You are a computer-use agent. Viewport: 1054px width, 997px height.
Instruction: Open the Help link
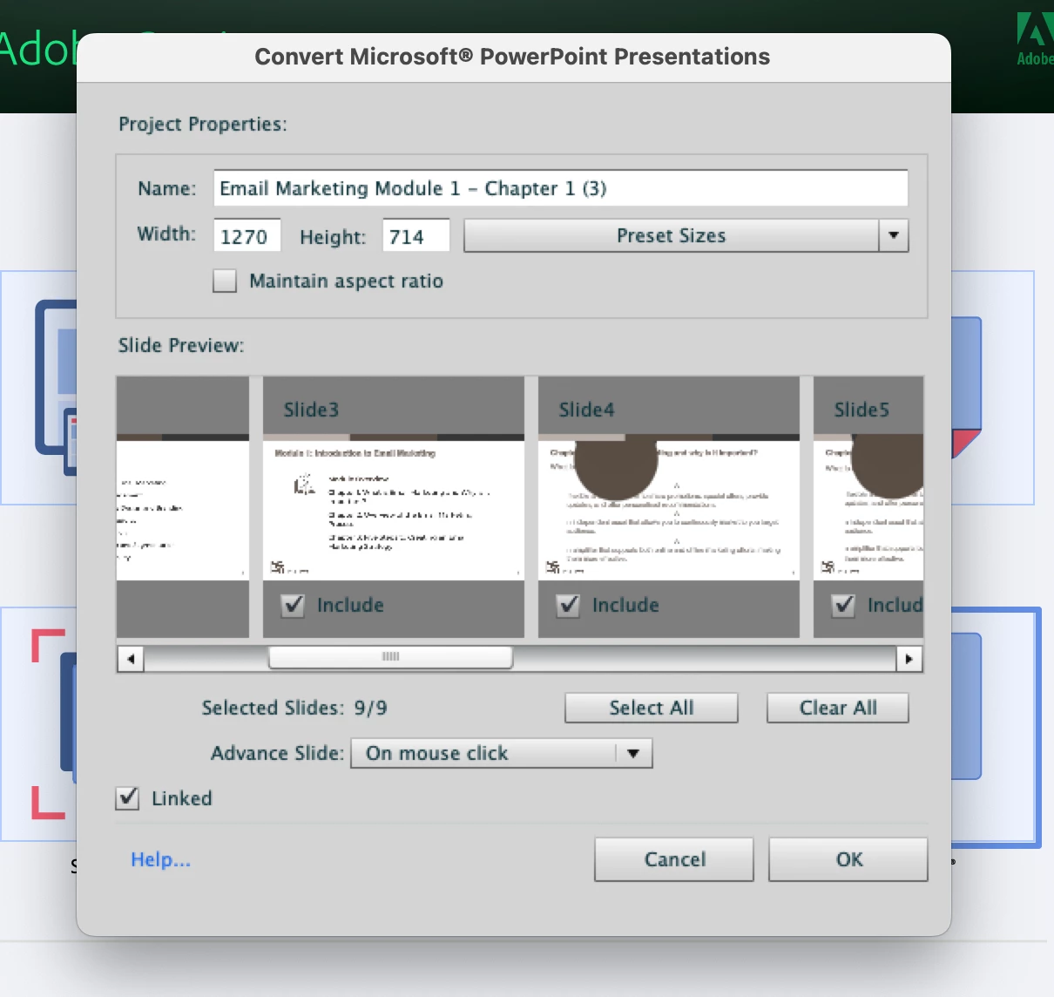(160, 859)
